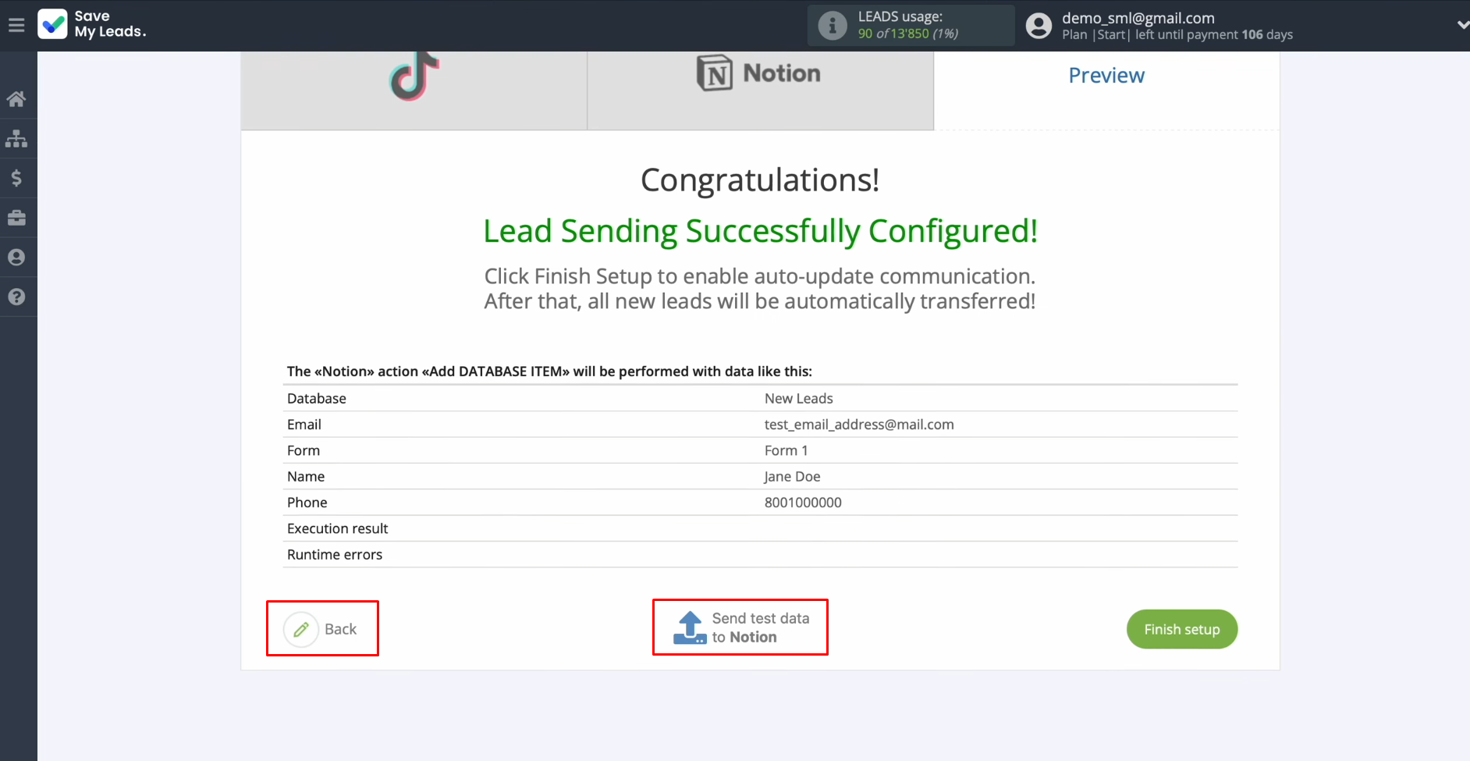Open the home icon in sidebar
The width and height of the screenshot is (1470, 761).
[16, 99]
